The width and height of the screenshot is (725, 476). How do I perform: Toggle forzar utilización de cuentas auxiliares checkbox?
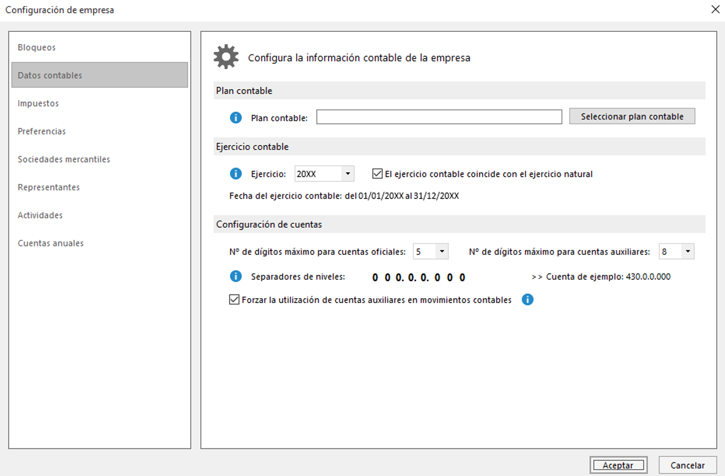pyautogui.click(x=234, y=299)
